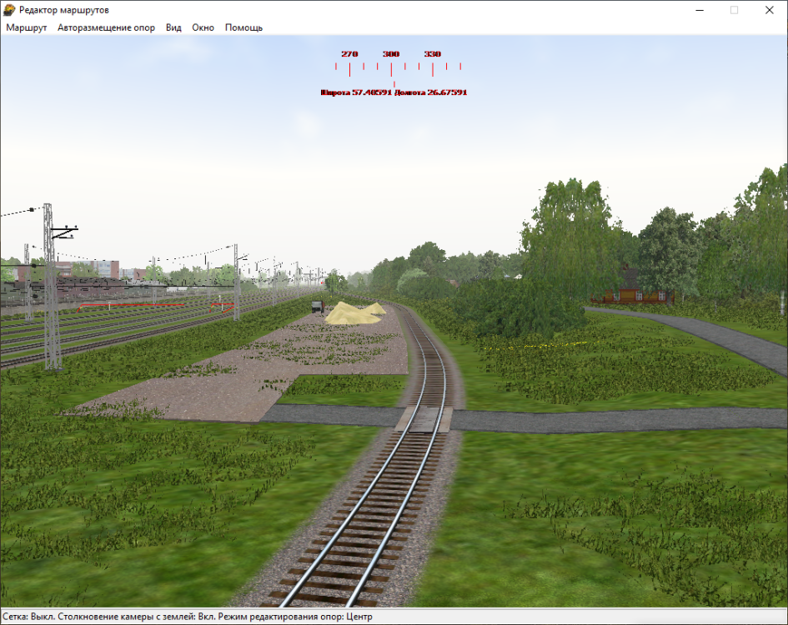Image resolution: width=788 pixels, height=625 pixels.
Task: Open the Вид menu
Action: [x=173, y=27]
